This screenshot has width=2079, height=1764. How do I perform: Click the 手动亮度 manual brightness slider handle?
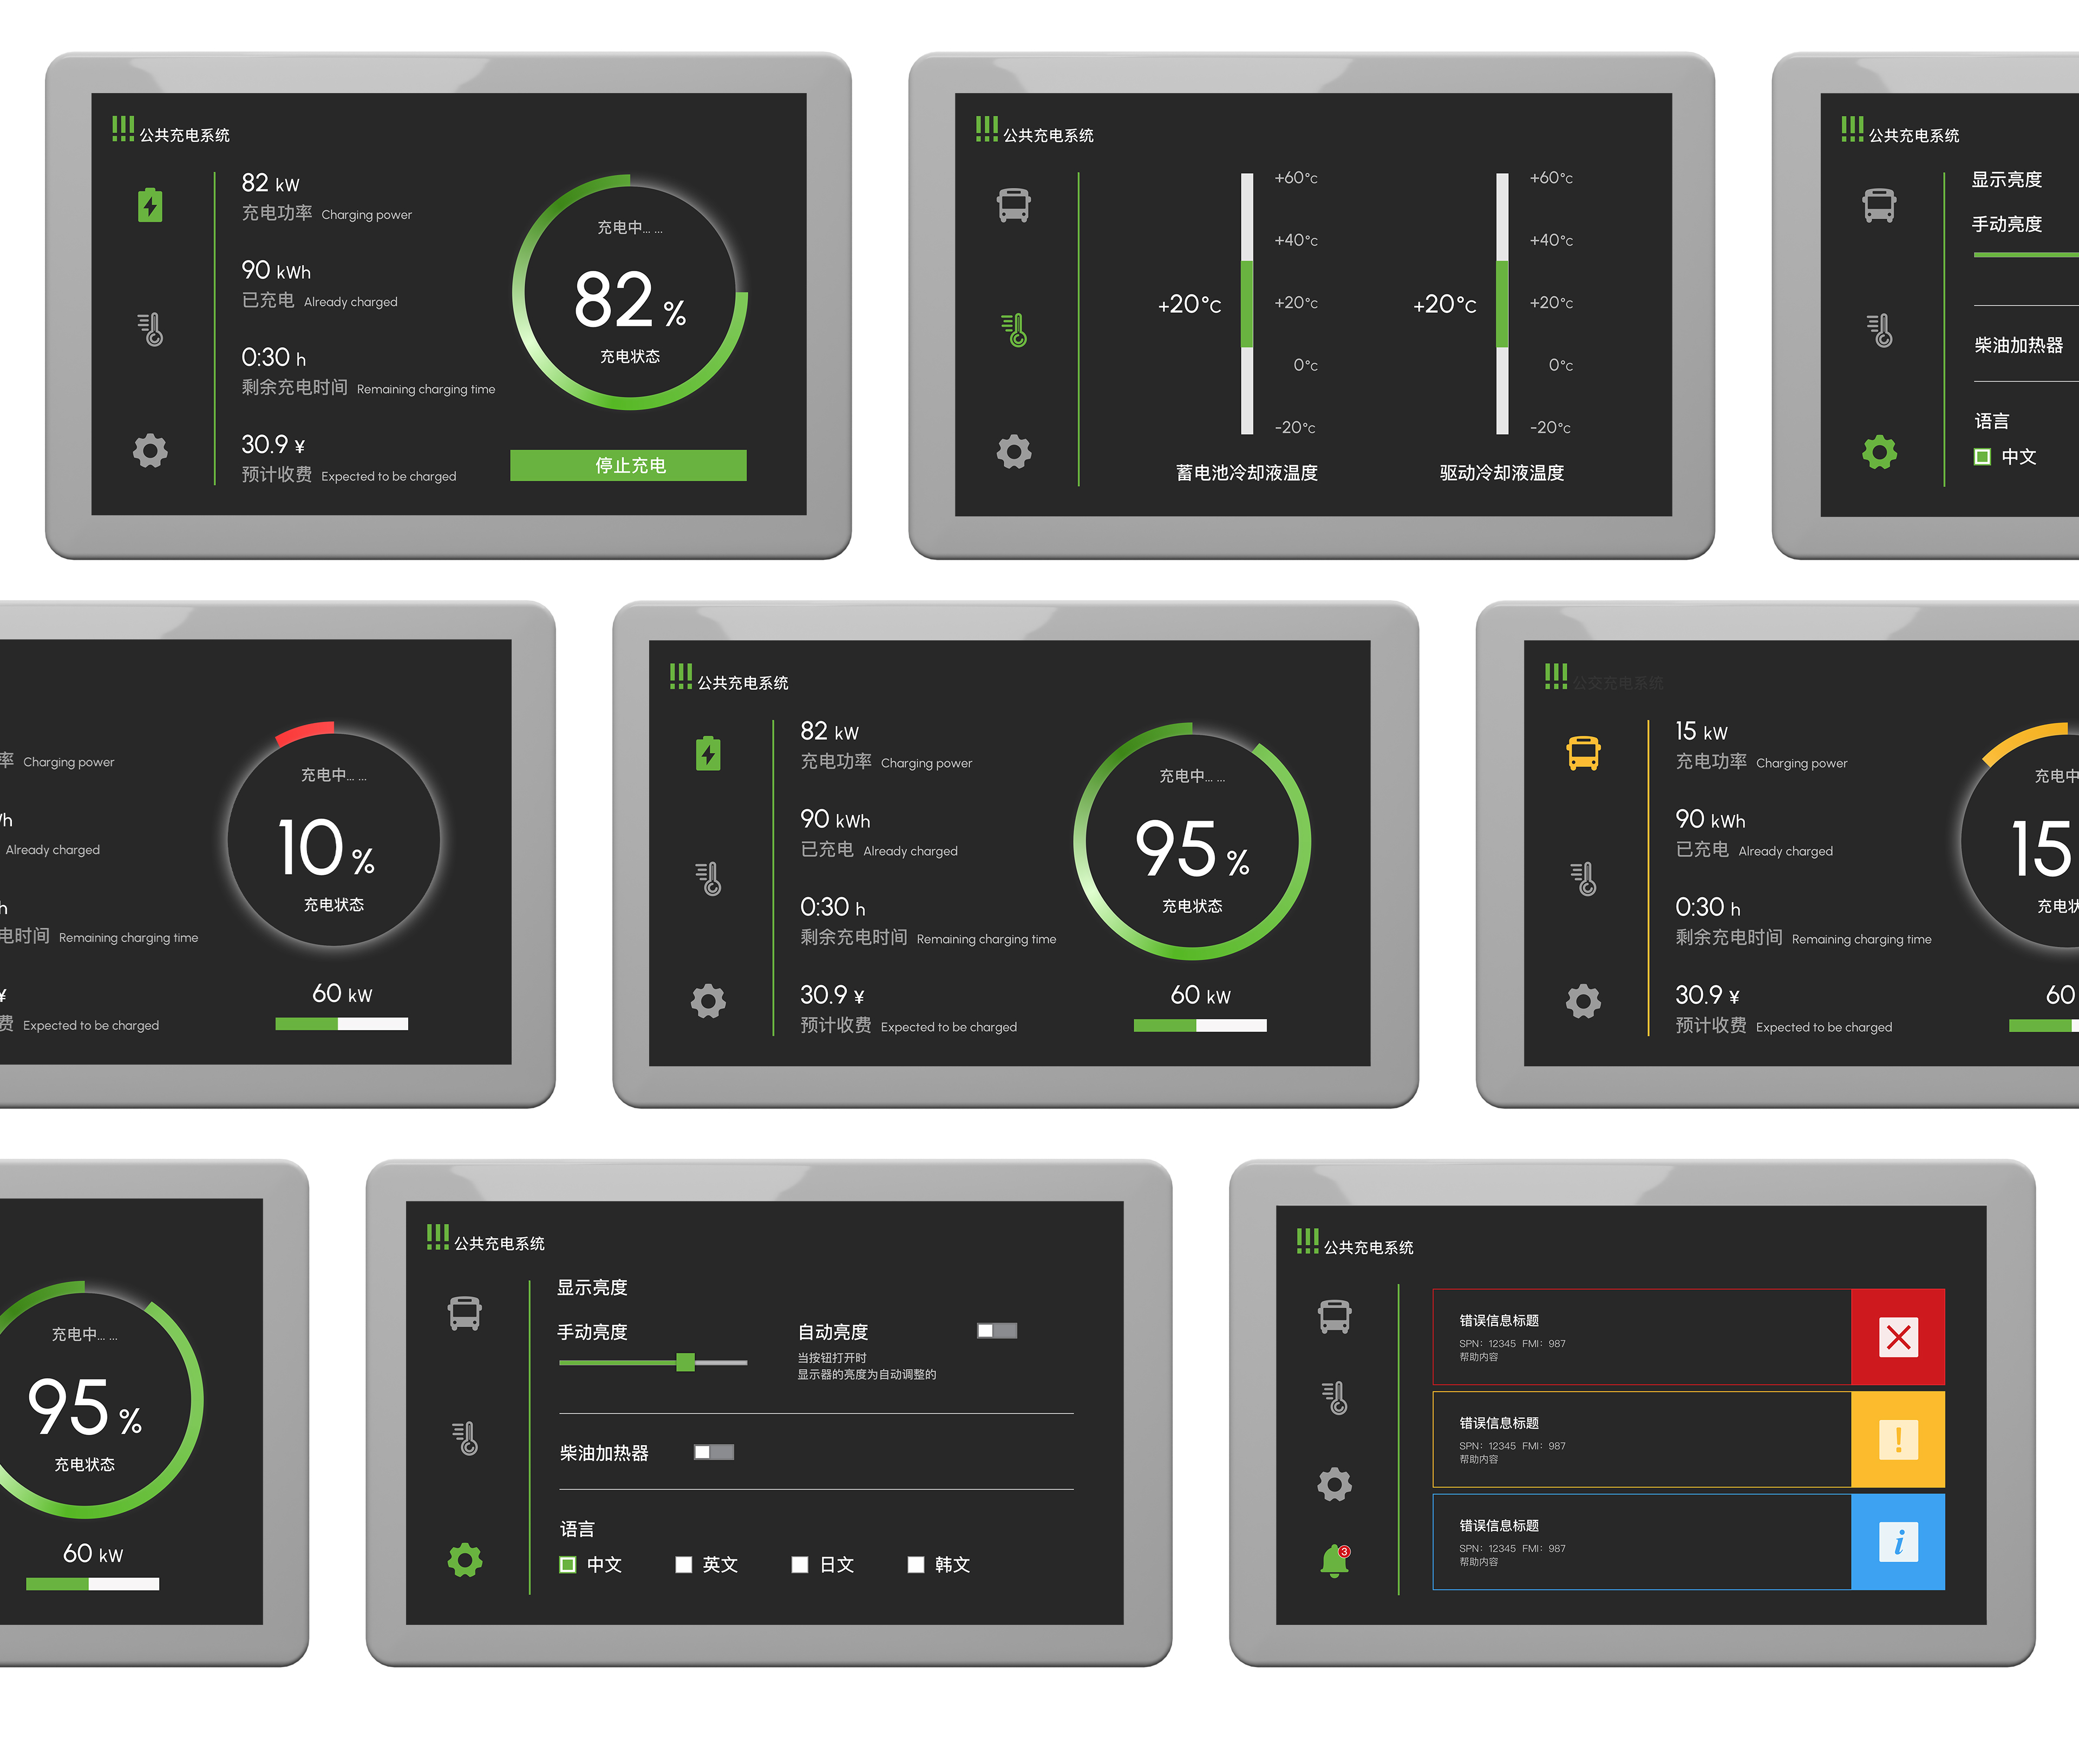685,1362
